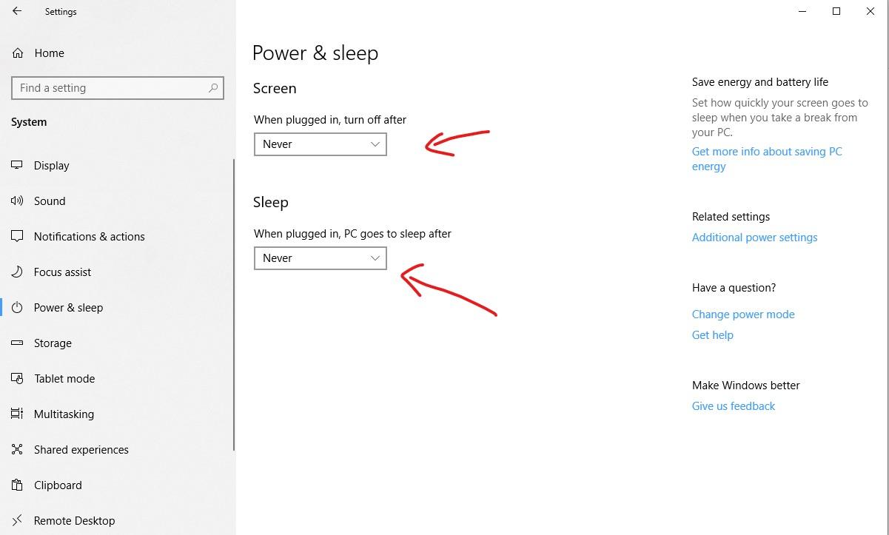Focus the Find a setting search box
The height and width of the screenshot is (535, 889).
[117, 88]
